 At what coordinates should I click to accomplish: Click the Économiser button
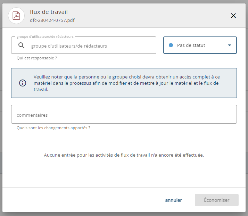coord(216,200)
